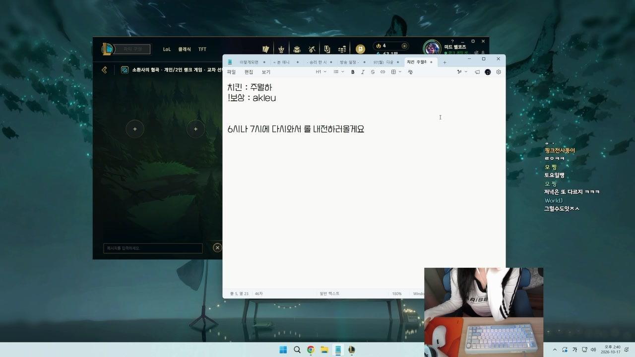635x357 pixels.
Task: Insert a link in Notepad
Action: tap(382, 72)
